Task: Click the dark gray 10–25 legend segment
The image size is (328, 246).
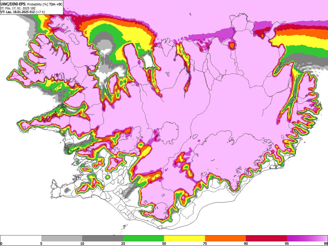Action: (x=103, y=238)
